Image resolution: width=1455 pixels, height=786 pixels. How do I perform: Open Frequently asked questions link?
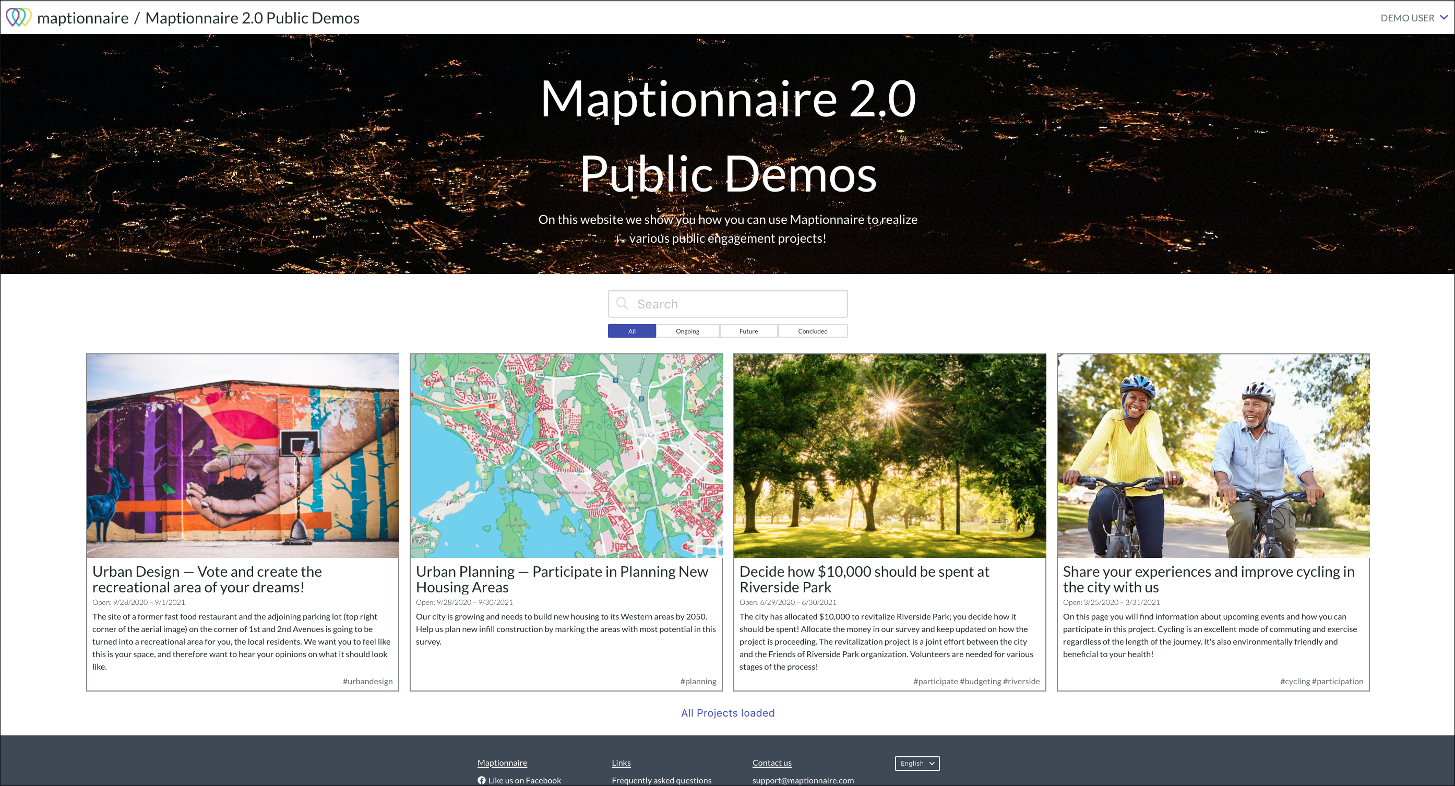(x=661, y=780)
